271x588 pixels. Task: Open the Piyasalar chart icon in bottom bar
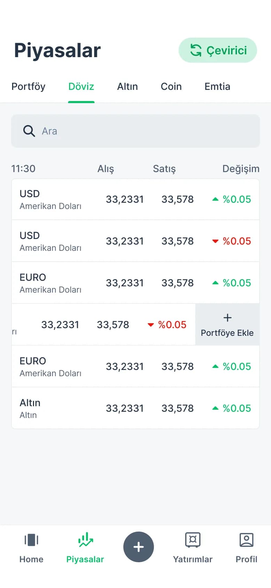(85, 540)
